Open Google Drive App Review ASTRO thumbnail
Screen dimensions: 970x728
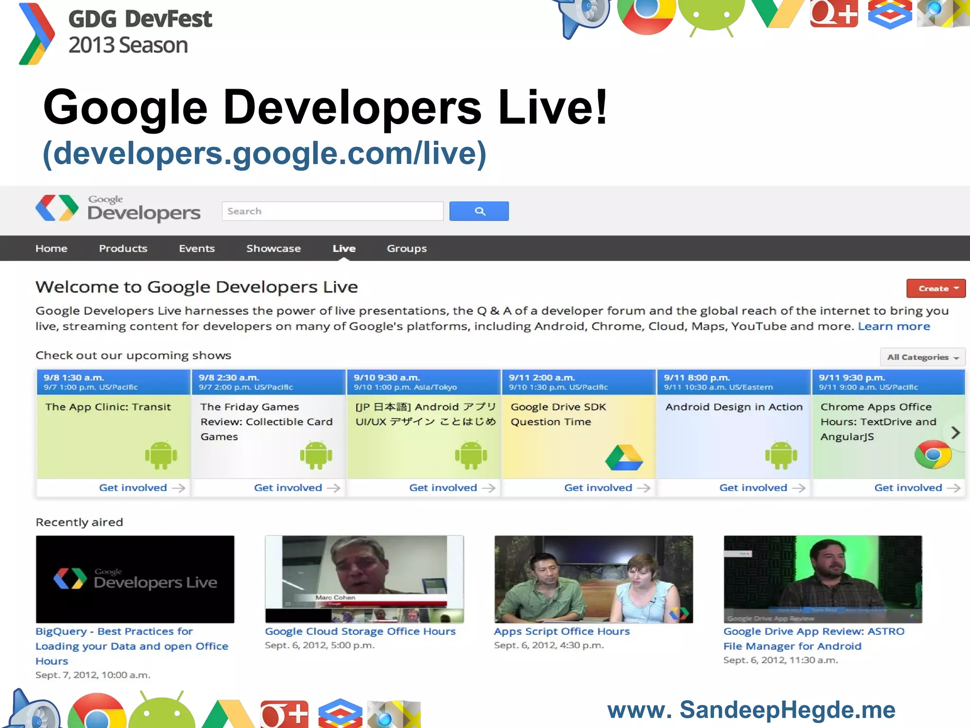(x=823, y=579)
